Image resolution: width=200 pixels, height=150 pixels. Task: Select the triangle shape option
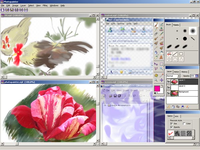[x=181, y=59]
